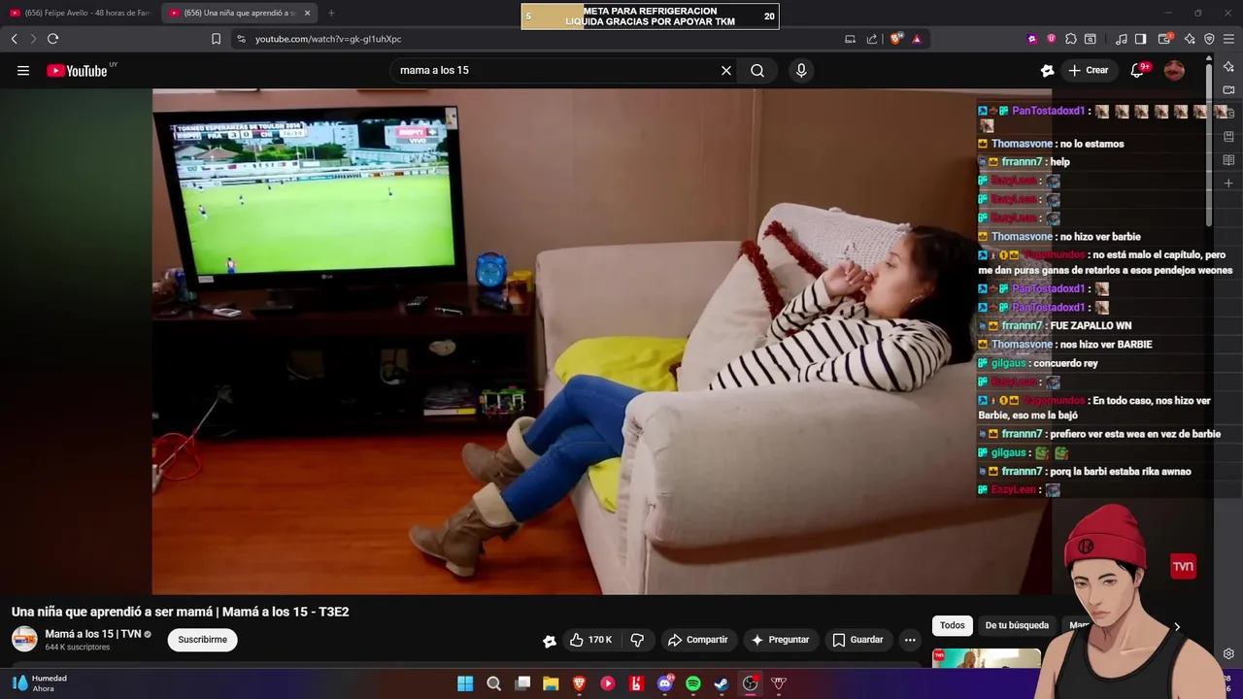Start voice search with microphone icon
Screen dimensions: 1243x699
tap(801, 70)
